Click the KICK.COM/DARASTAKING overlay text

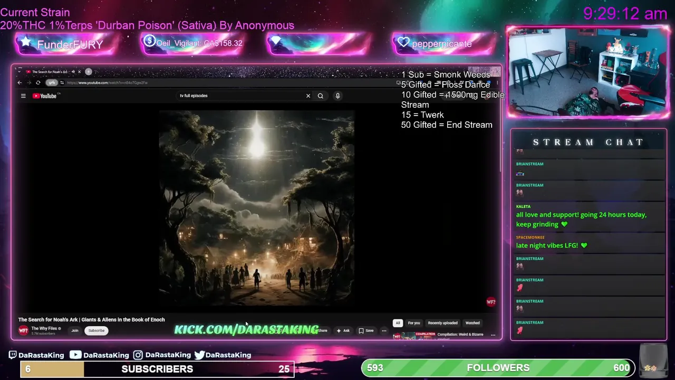pos(246,330)
